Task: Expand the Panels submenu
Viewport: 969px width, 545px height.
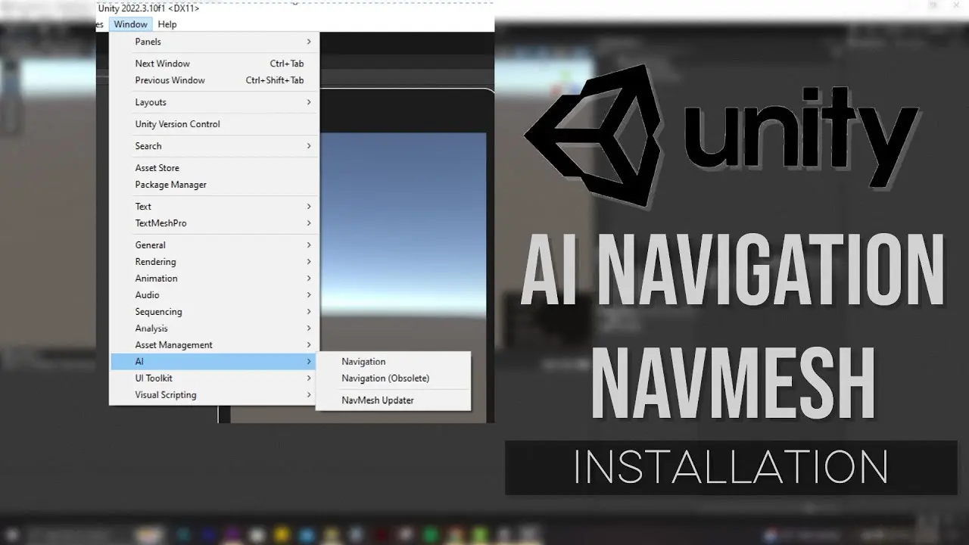Action: [x=214, y=42]
